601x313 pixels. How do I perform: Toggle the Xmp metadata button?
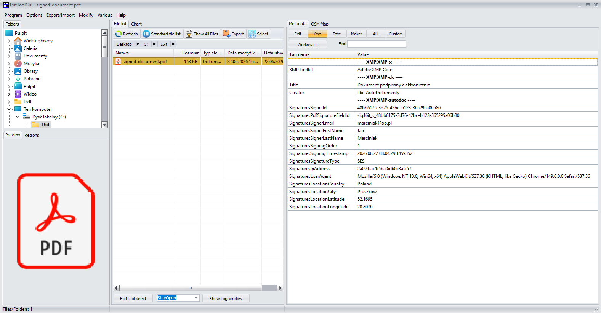coord(317,34)
